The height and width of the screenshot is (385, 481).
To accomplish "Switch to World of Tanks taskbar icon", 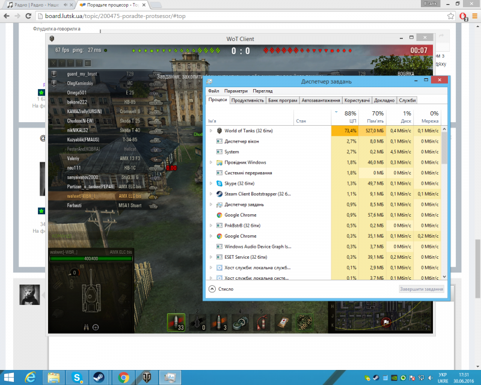I will point(147,377).
